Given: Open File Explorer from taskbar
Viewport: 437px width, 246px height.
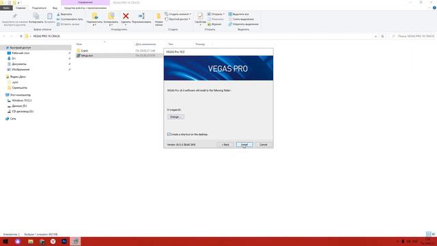Looking at the screenshot, I should pos(30,241).
